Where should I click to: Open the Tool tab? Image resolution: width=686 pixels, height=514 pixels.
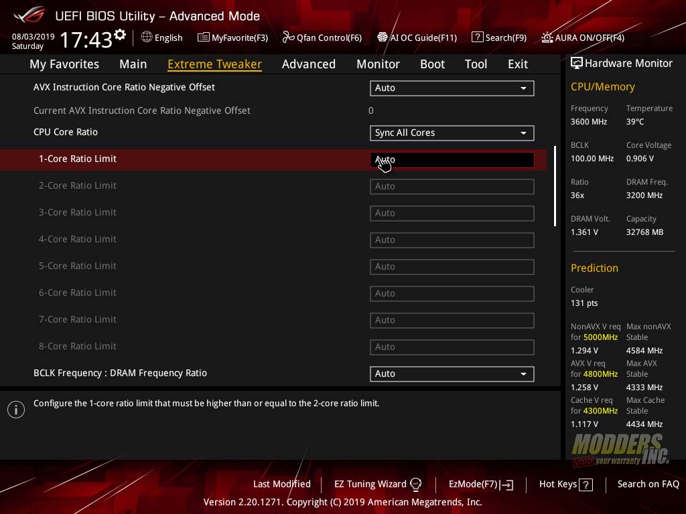[476, 64]
